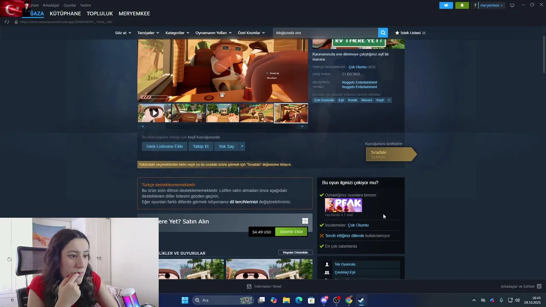546x307 pixels.
Task: Reload the store page icon
Action: point(7,22)
